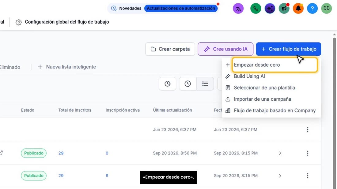Click the Actualizaciones de automatización badge

click(181, 8)
